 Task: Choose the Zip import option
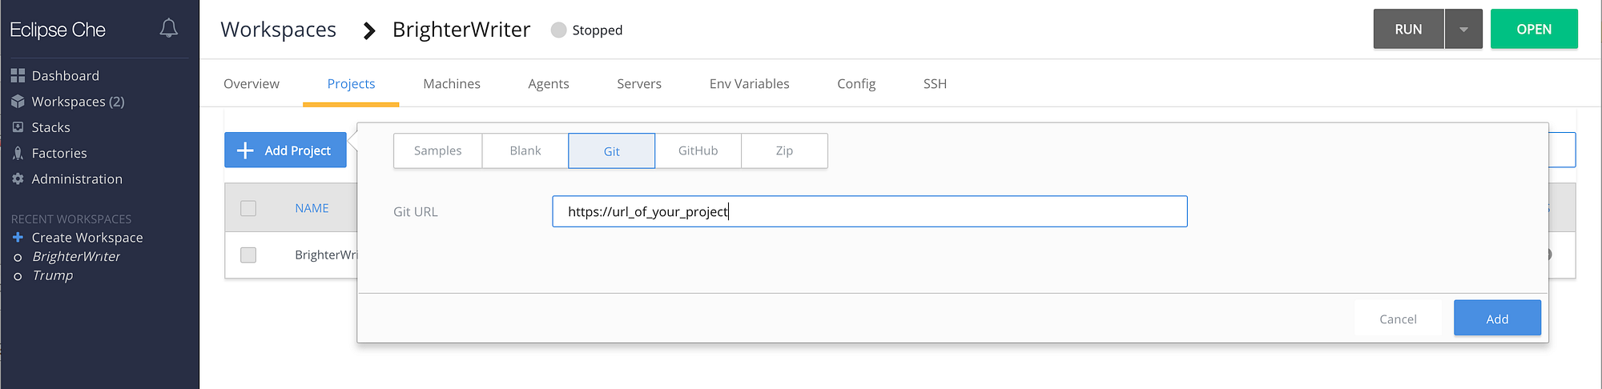[784, 150]
